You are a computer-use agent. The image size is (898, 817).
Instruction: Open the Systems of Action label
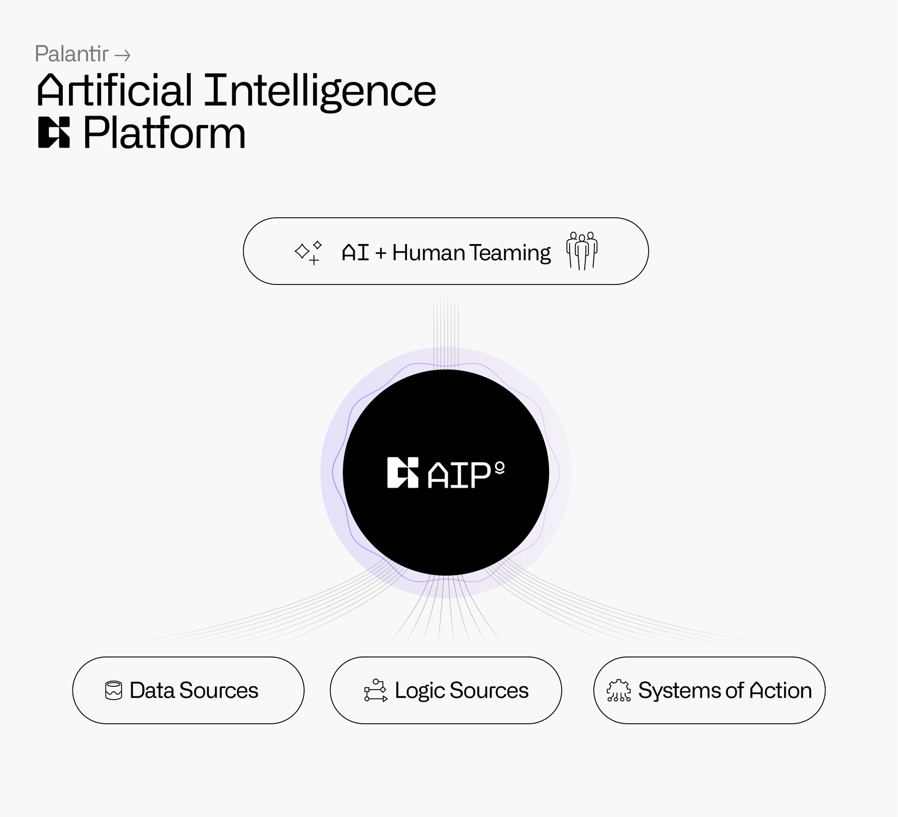[x=725, y=690]
